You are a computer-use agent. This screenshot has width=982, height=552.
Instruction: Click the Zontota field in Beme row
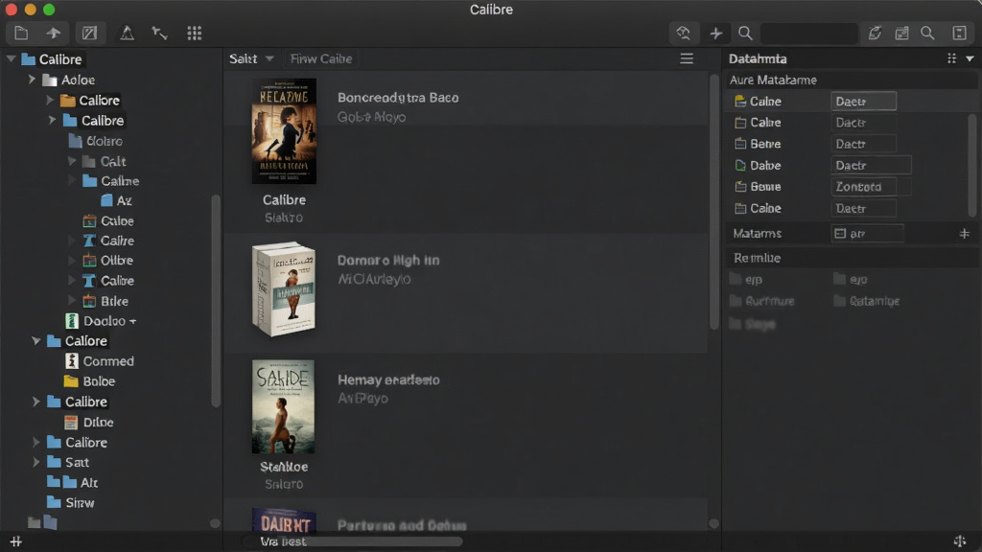click(864, 187)
